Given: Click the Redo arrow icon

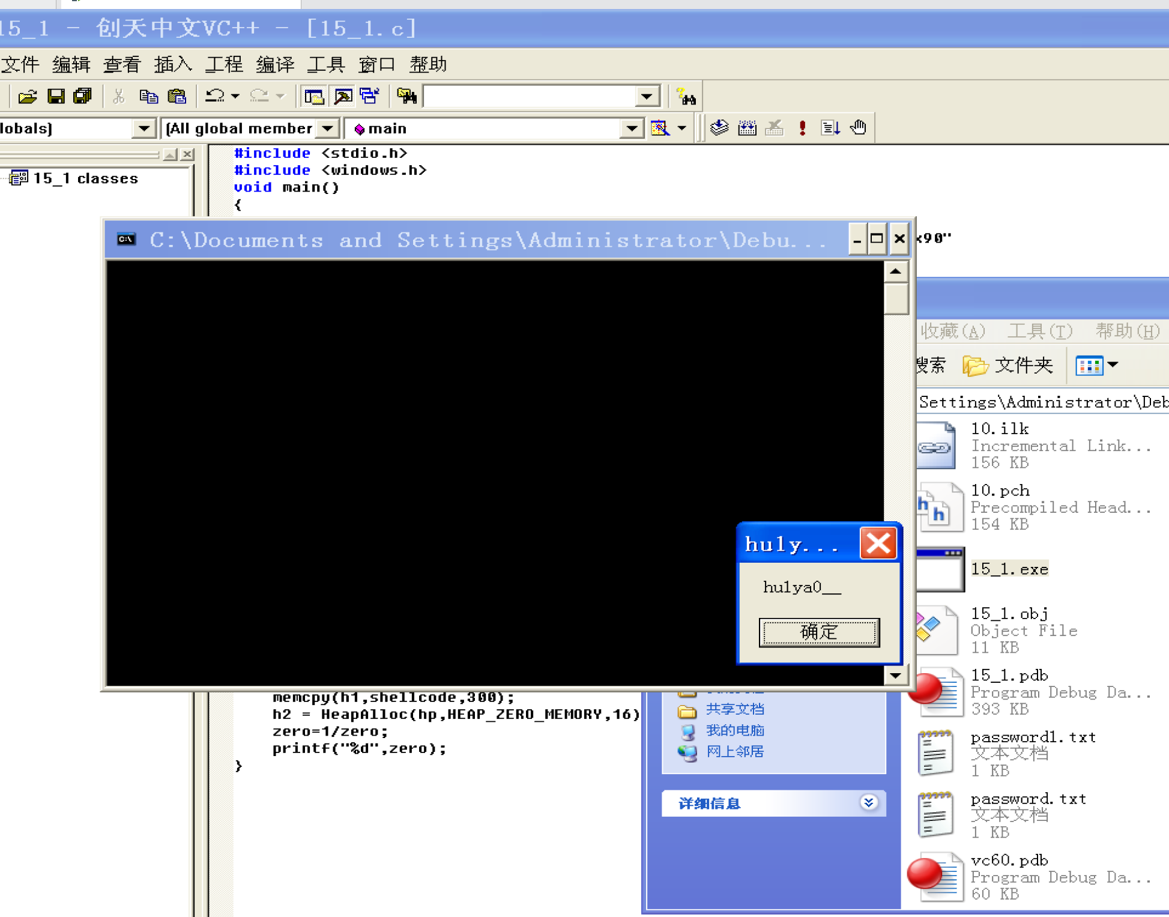Looking at the screenshot, I should pos(259,96).
